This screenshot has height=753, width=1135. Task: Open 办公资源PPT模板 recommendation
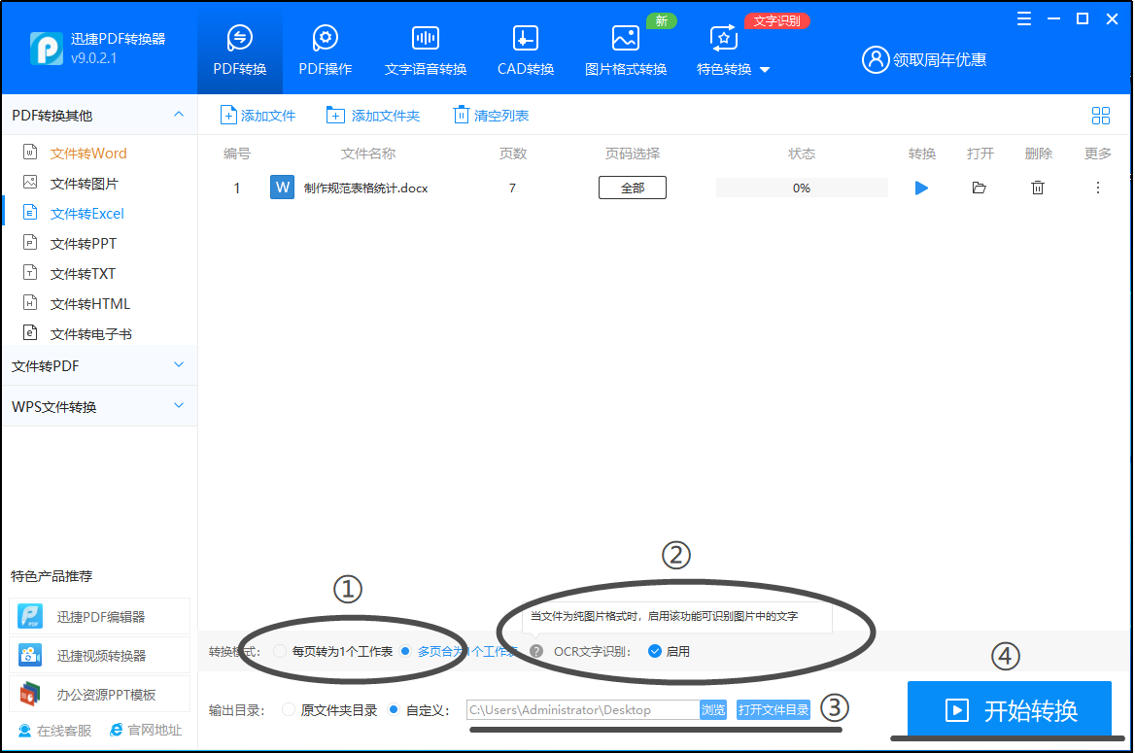pyautogui.click(x=100, y=695)
